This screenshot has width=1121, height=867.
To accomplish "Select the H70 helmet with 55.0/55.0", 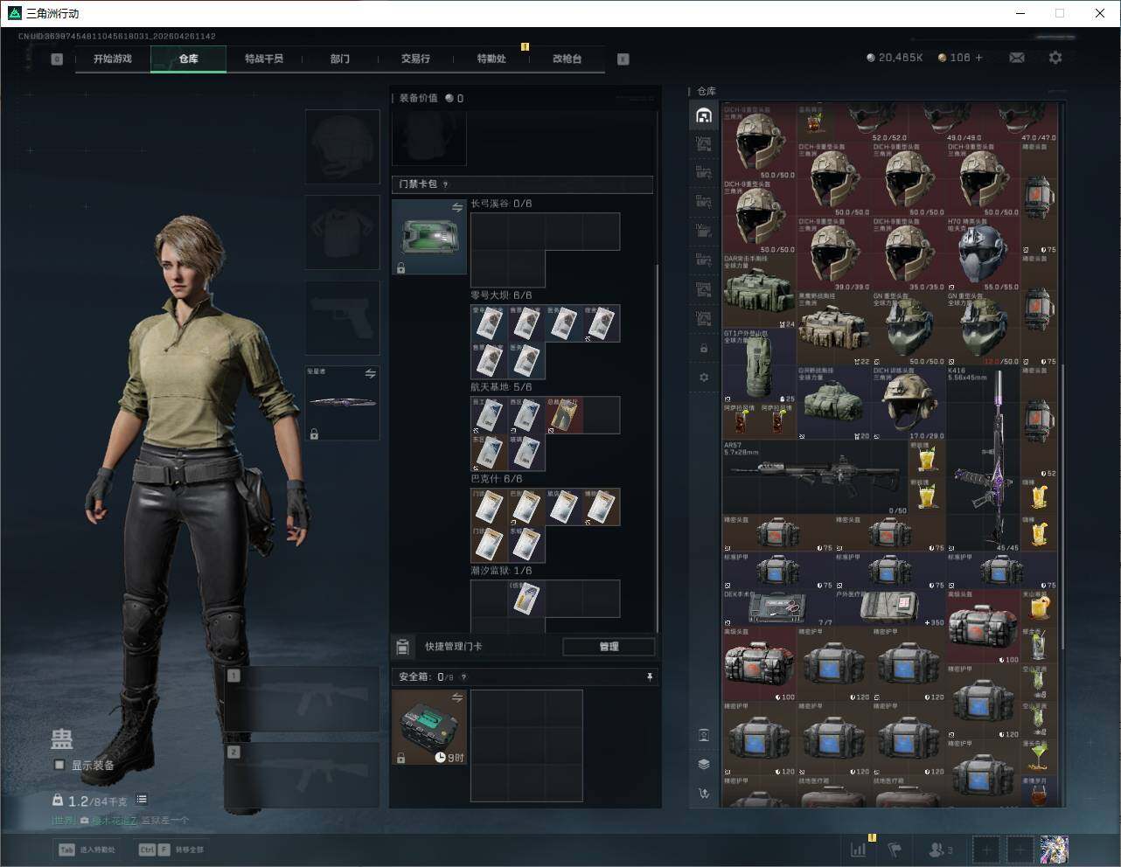I will 983,254.
